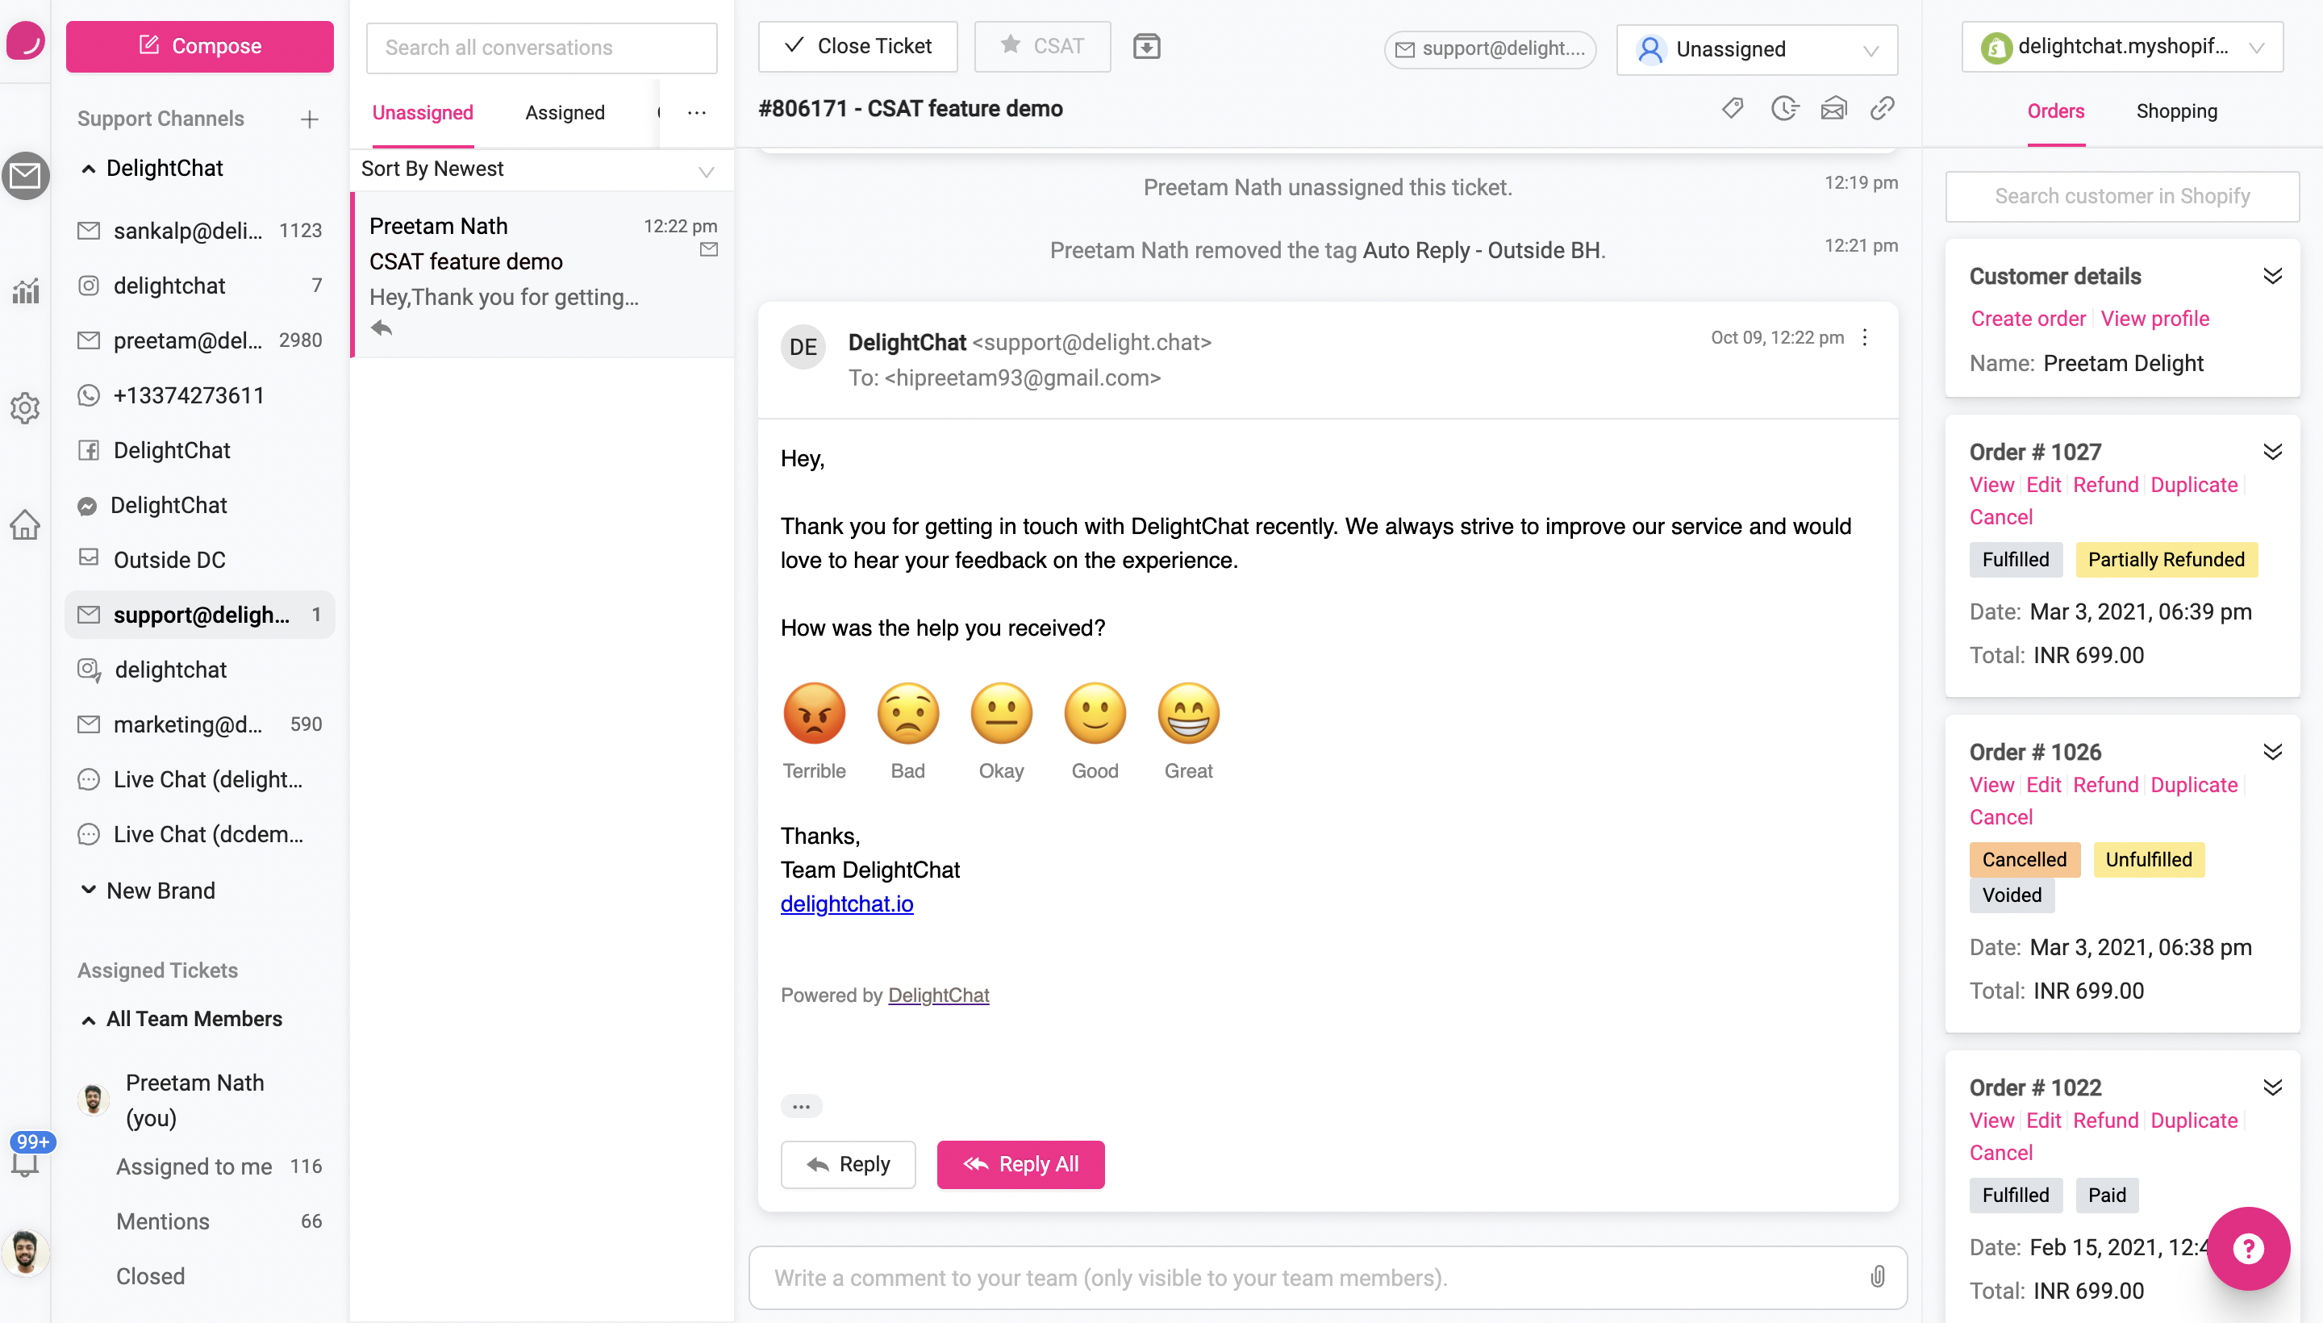Switch to the Shopping tab

[2176, 111]
